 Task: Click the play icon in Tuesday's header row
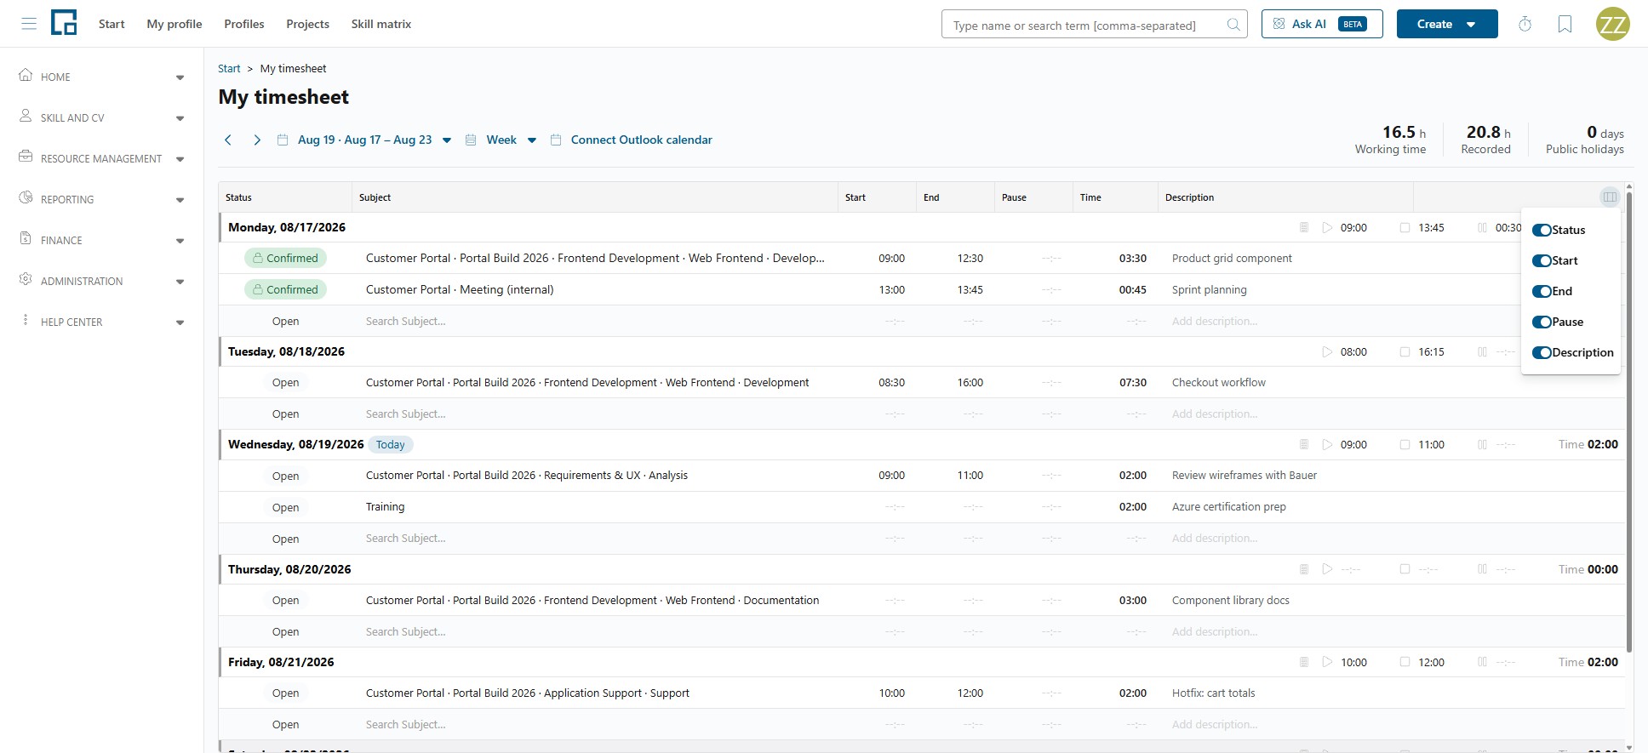1327,351
